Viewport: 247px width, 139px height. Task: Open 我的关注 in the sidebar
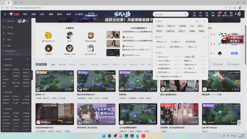11,21
